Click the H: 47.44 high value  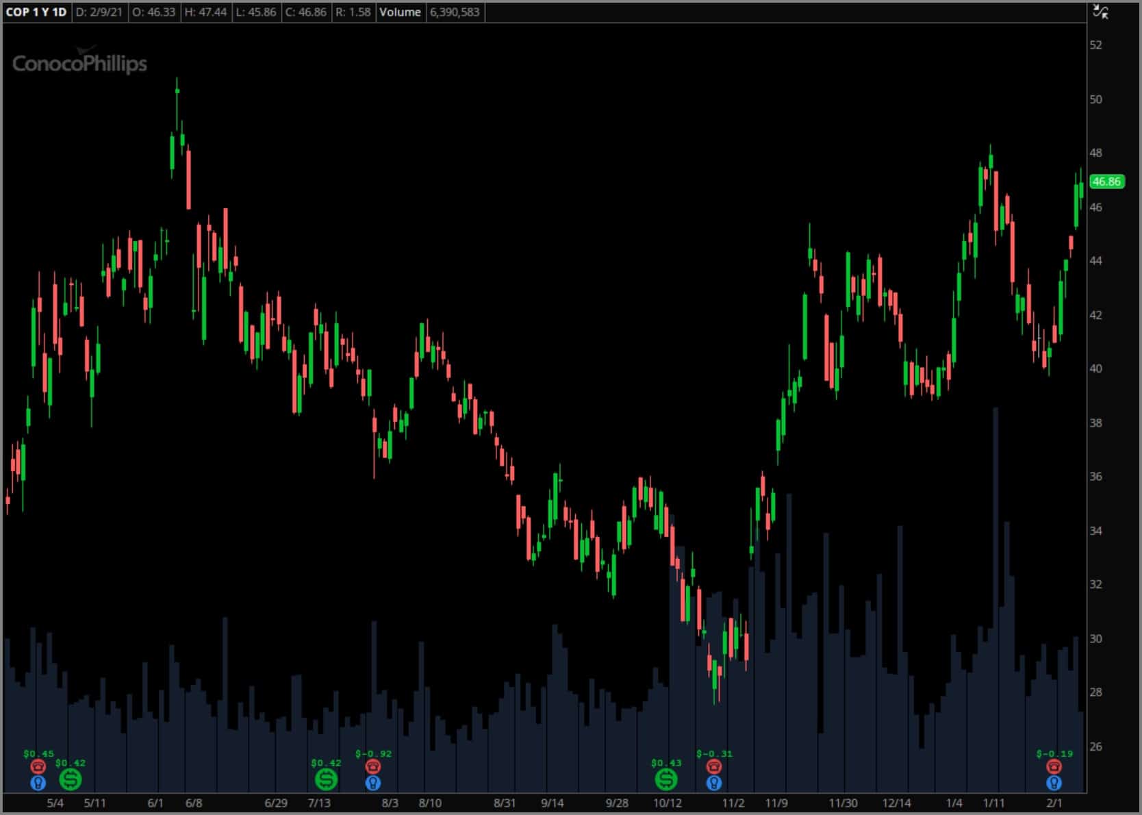[206, 12]
